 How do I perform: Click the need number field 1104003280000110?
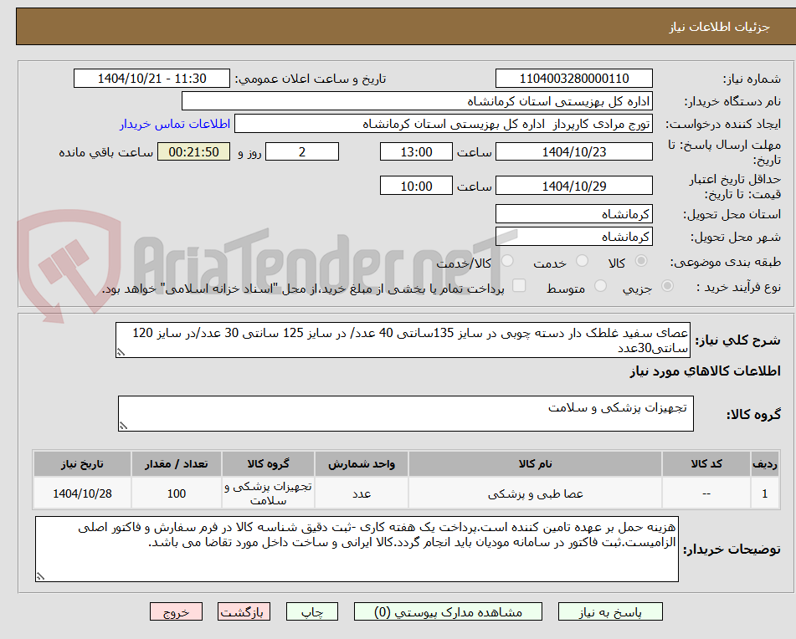[x=575, y=78]
